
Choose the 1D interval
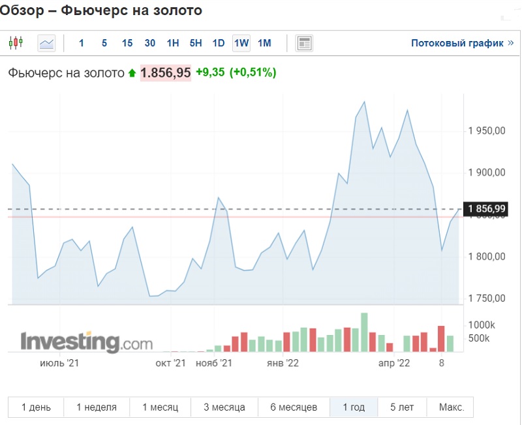pyautogui.click(x=219, y=43)
